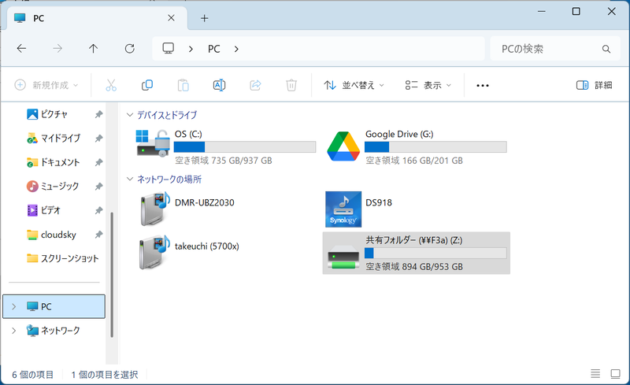Click the Rename icon

click(220, 85)
